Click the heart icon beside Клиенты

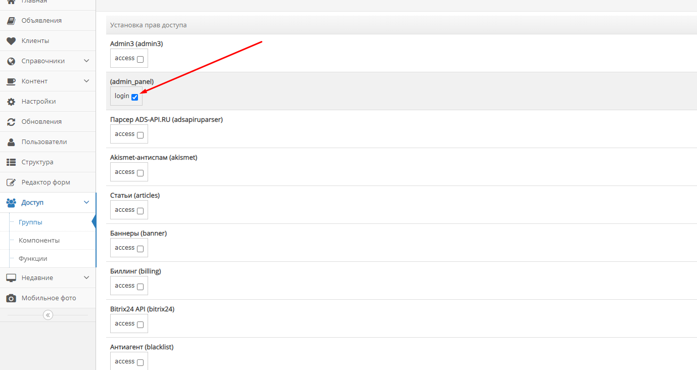point(11,41)
